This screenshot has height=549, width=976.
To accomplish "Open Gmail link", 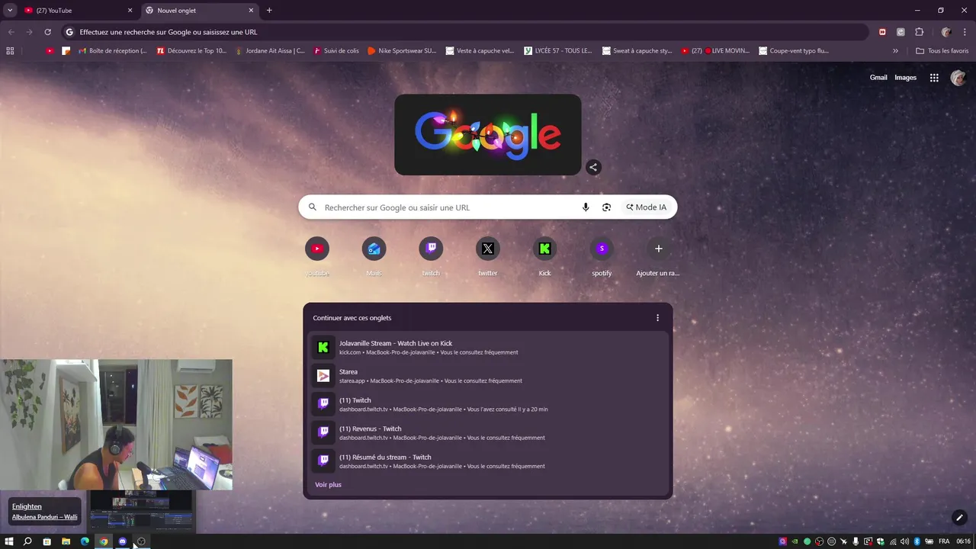I will click(x=878, y=78).
